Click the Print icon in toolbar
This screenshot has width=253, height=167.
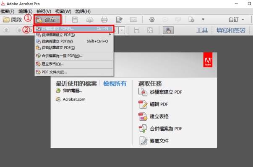coord(104,20)
